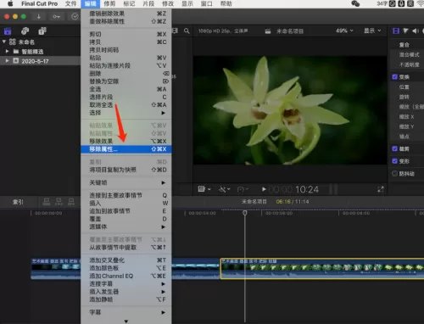This screenshot has width=424, height=324.
Task: Open the 显示 viewer options dropdown
Action: (x=372, y=31)
